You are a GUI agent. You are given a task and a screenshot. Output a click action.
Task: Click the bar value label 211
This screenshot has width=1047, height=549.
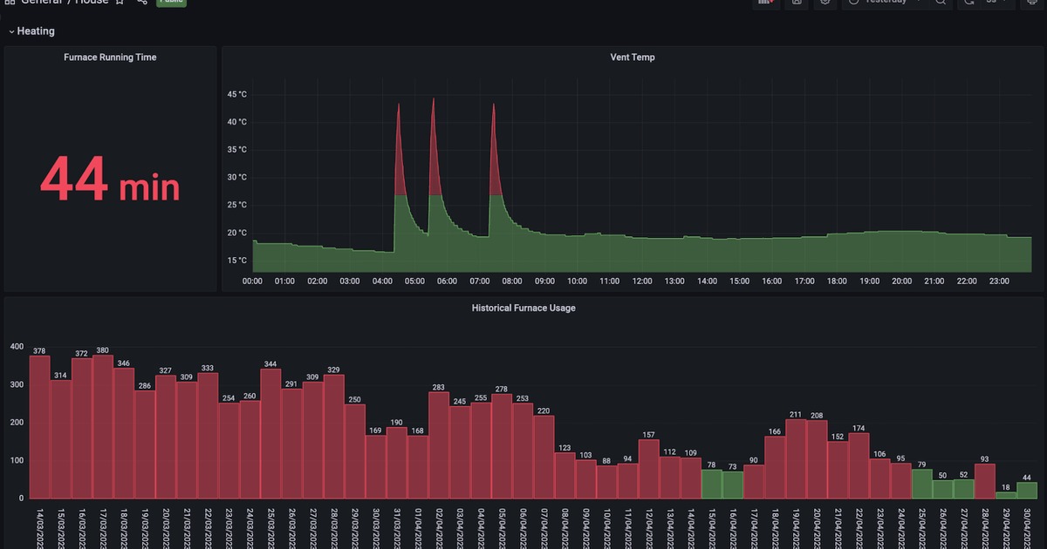[797, 414]
